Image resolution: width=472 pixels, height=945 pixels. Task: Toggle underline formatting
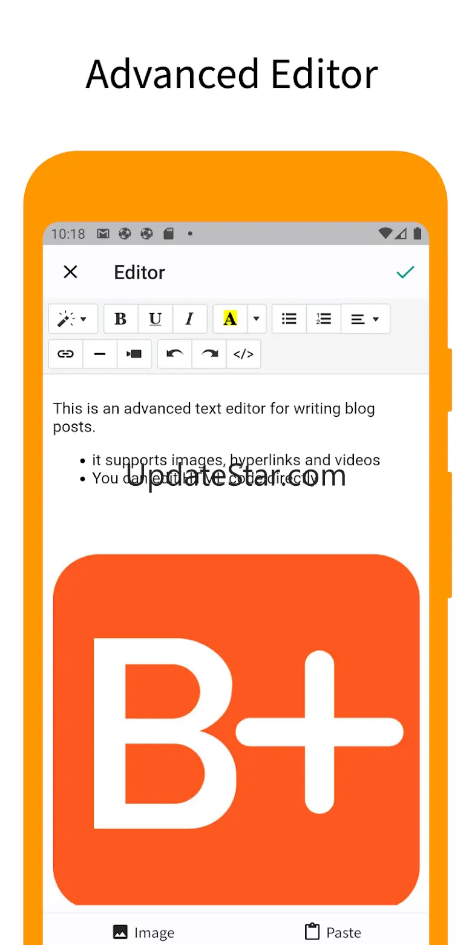(x=156, y=319)
